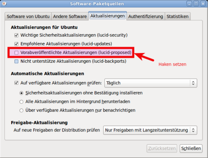Uncheck Wichtige Sicherheitsaktualisierungen (lucid-security)
This screenshot has height=158, width=208.
[x=16, y=35]
